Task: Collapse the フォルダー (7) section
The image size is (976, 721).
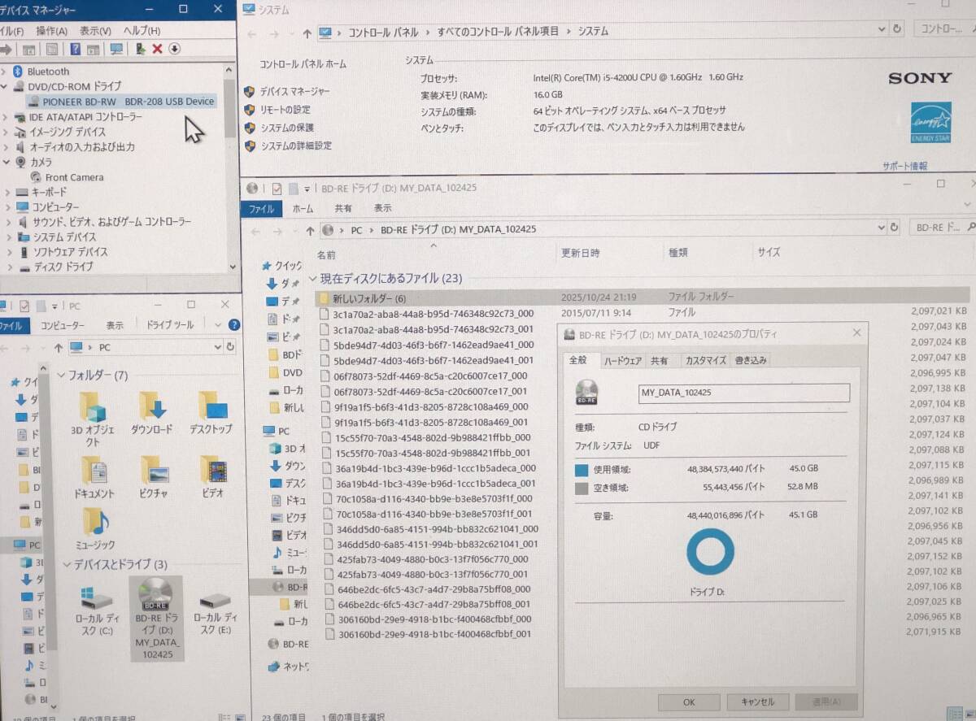Action: point(61,376)
